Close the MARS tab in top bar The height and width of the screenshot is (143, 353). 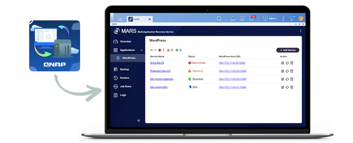(x=149, y=19)
